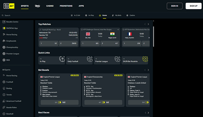Show next races with right arrow
Screen dimensions: 203x117
coord(148,113)
